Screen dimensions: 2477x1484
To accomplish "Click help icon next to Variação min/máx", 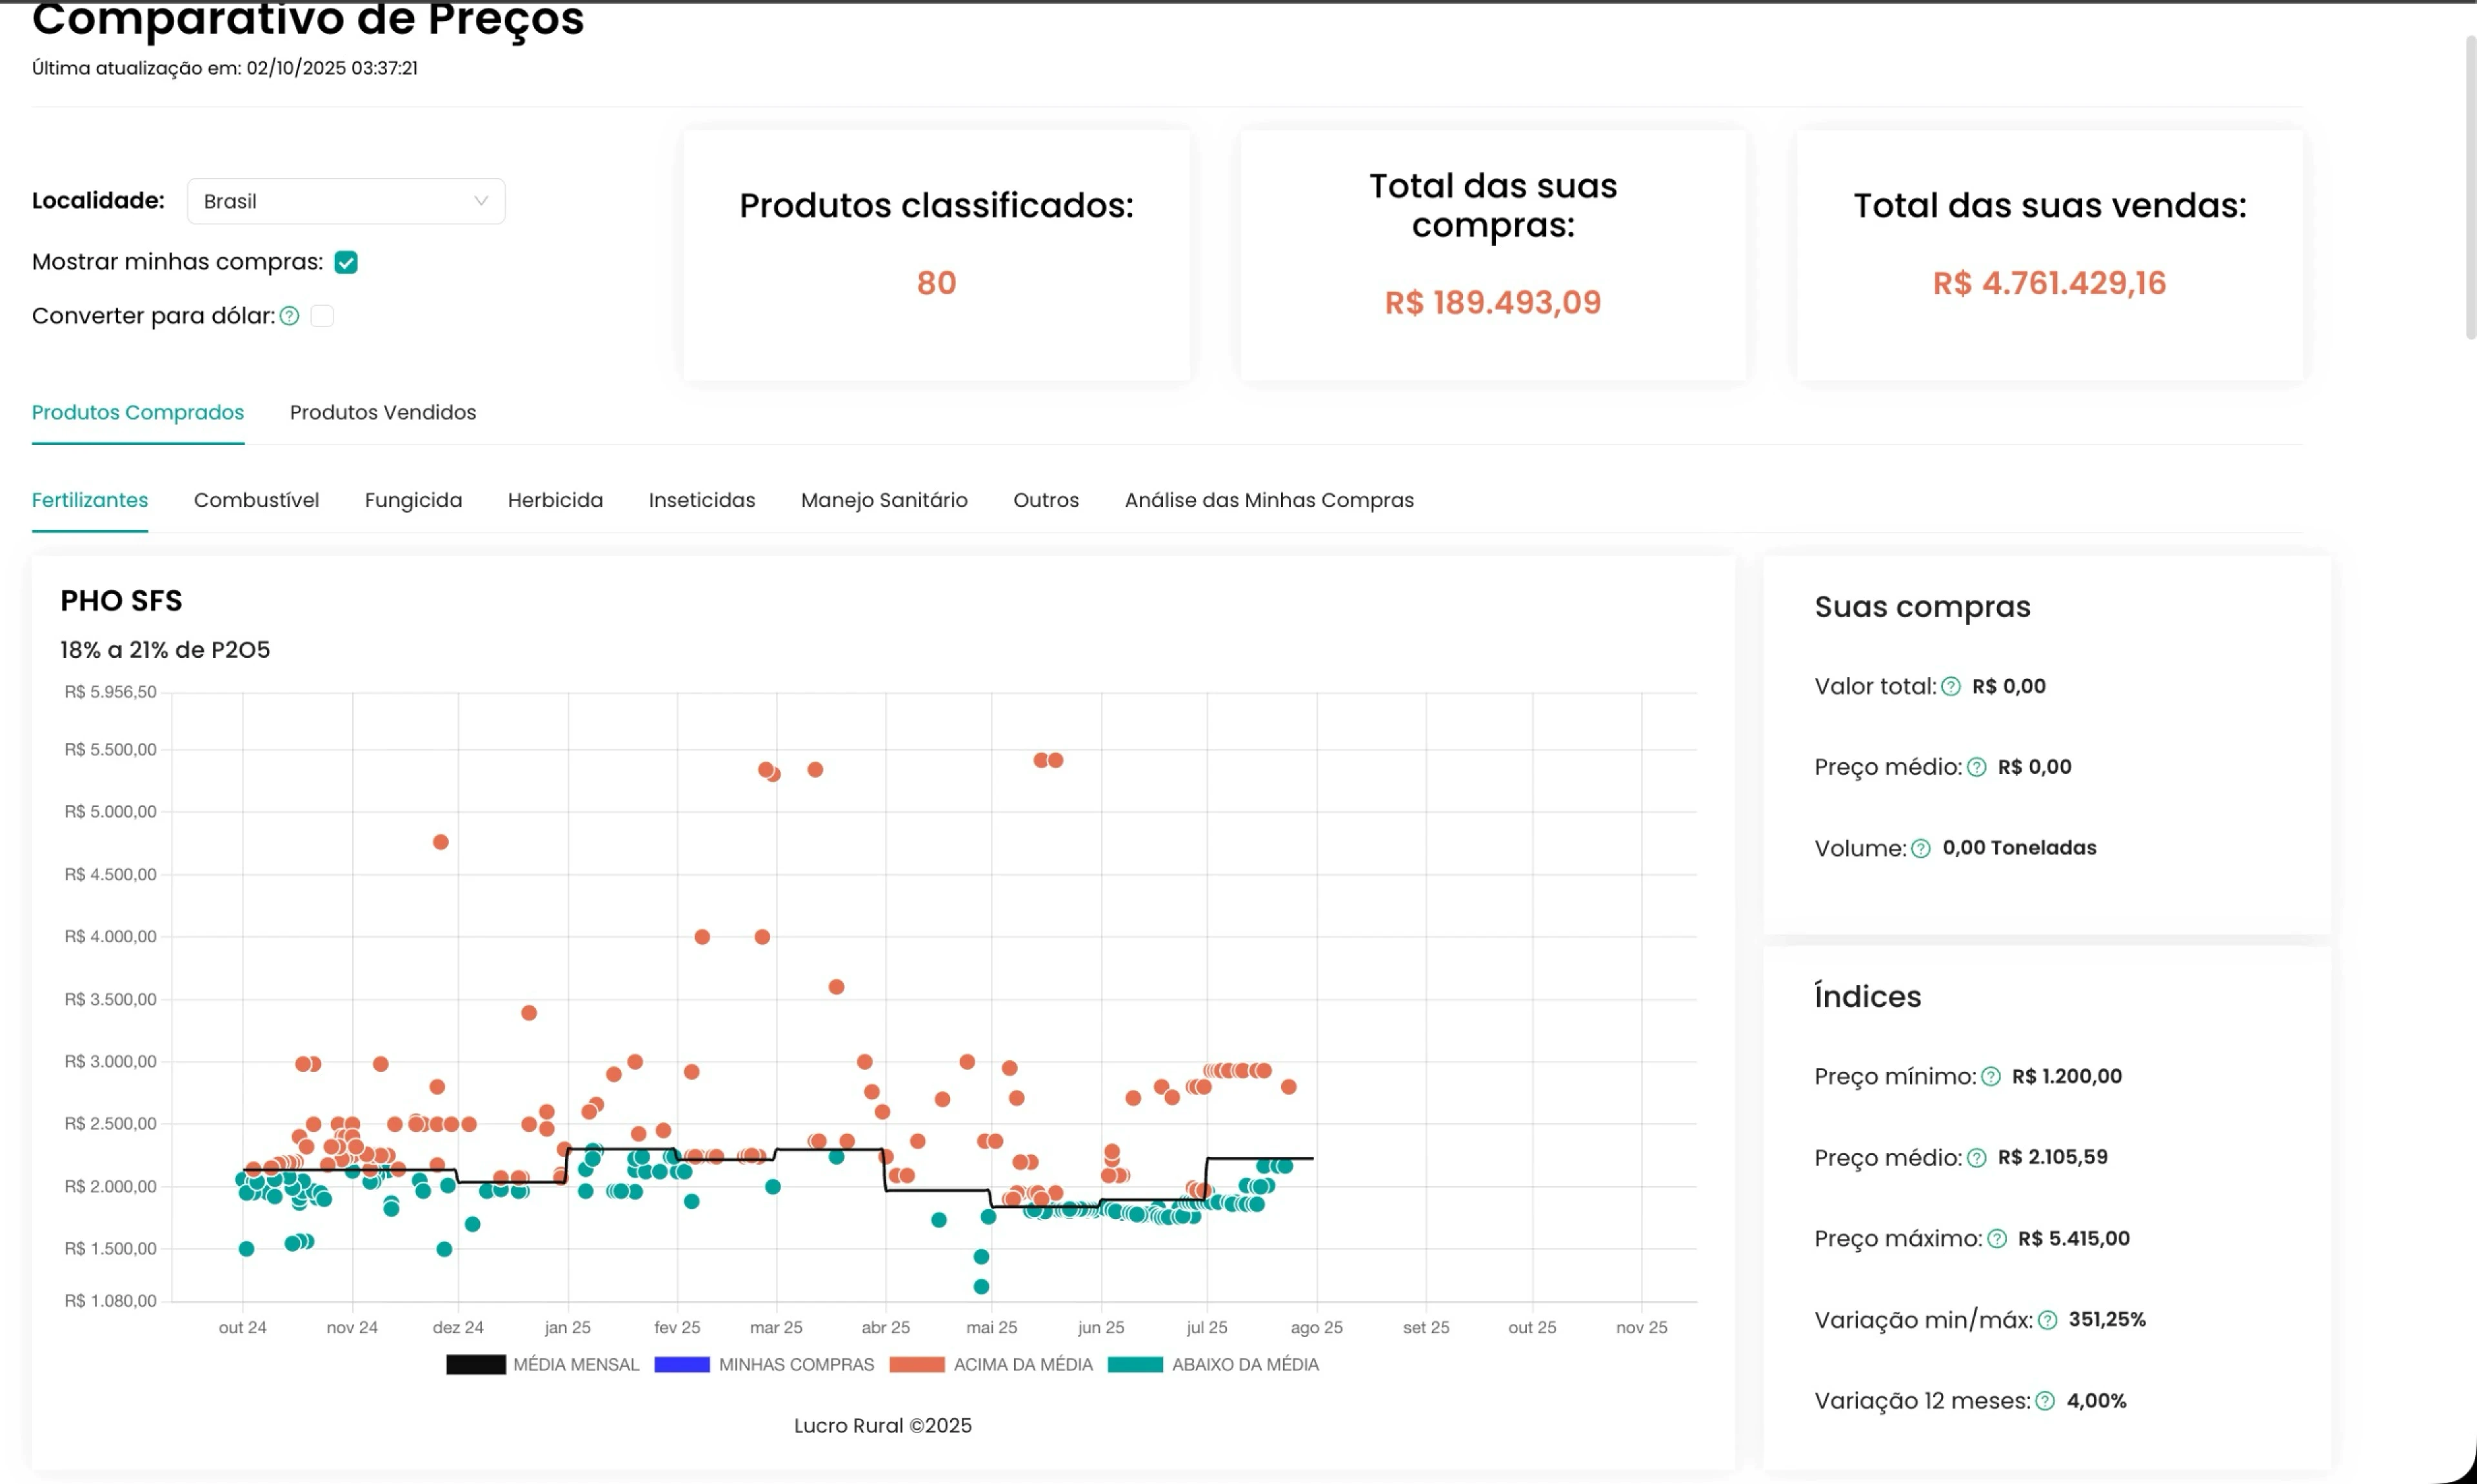I will 2047,1320.
